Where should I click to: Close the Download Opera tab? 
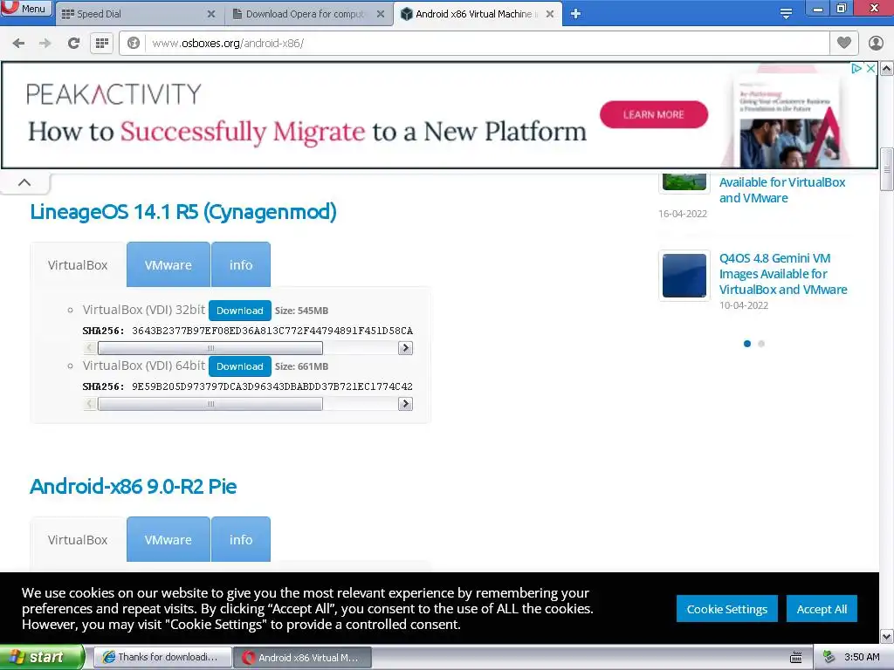[x=381, y=14]
